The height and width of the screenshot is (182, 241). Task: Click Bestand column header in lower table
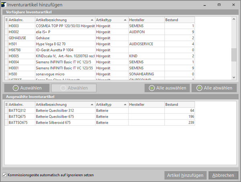pos(179,104)
